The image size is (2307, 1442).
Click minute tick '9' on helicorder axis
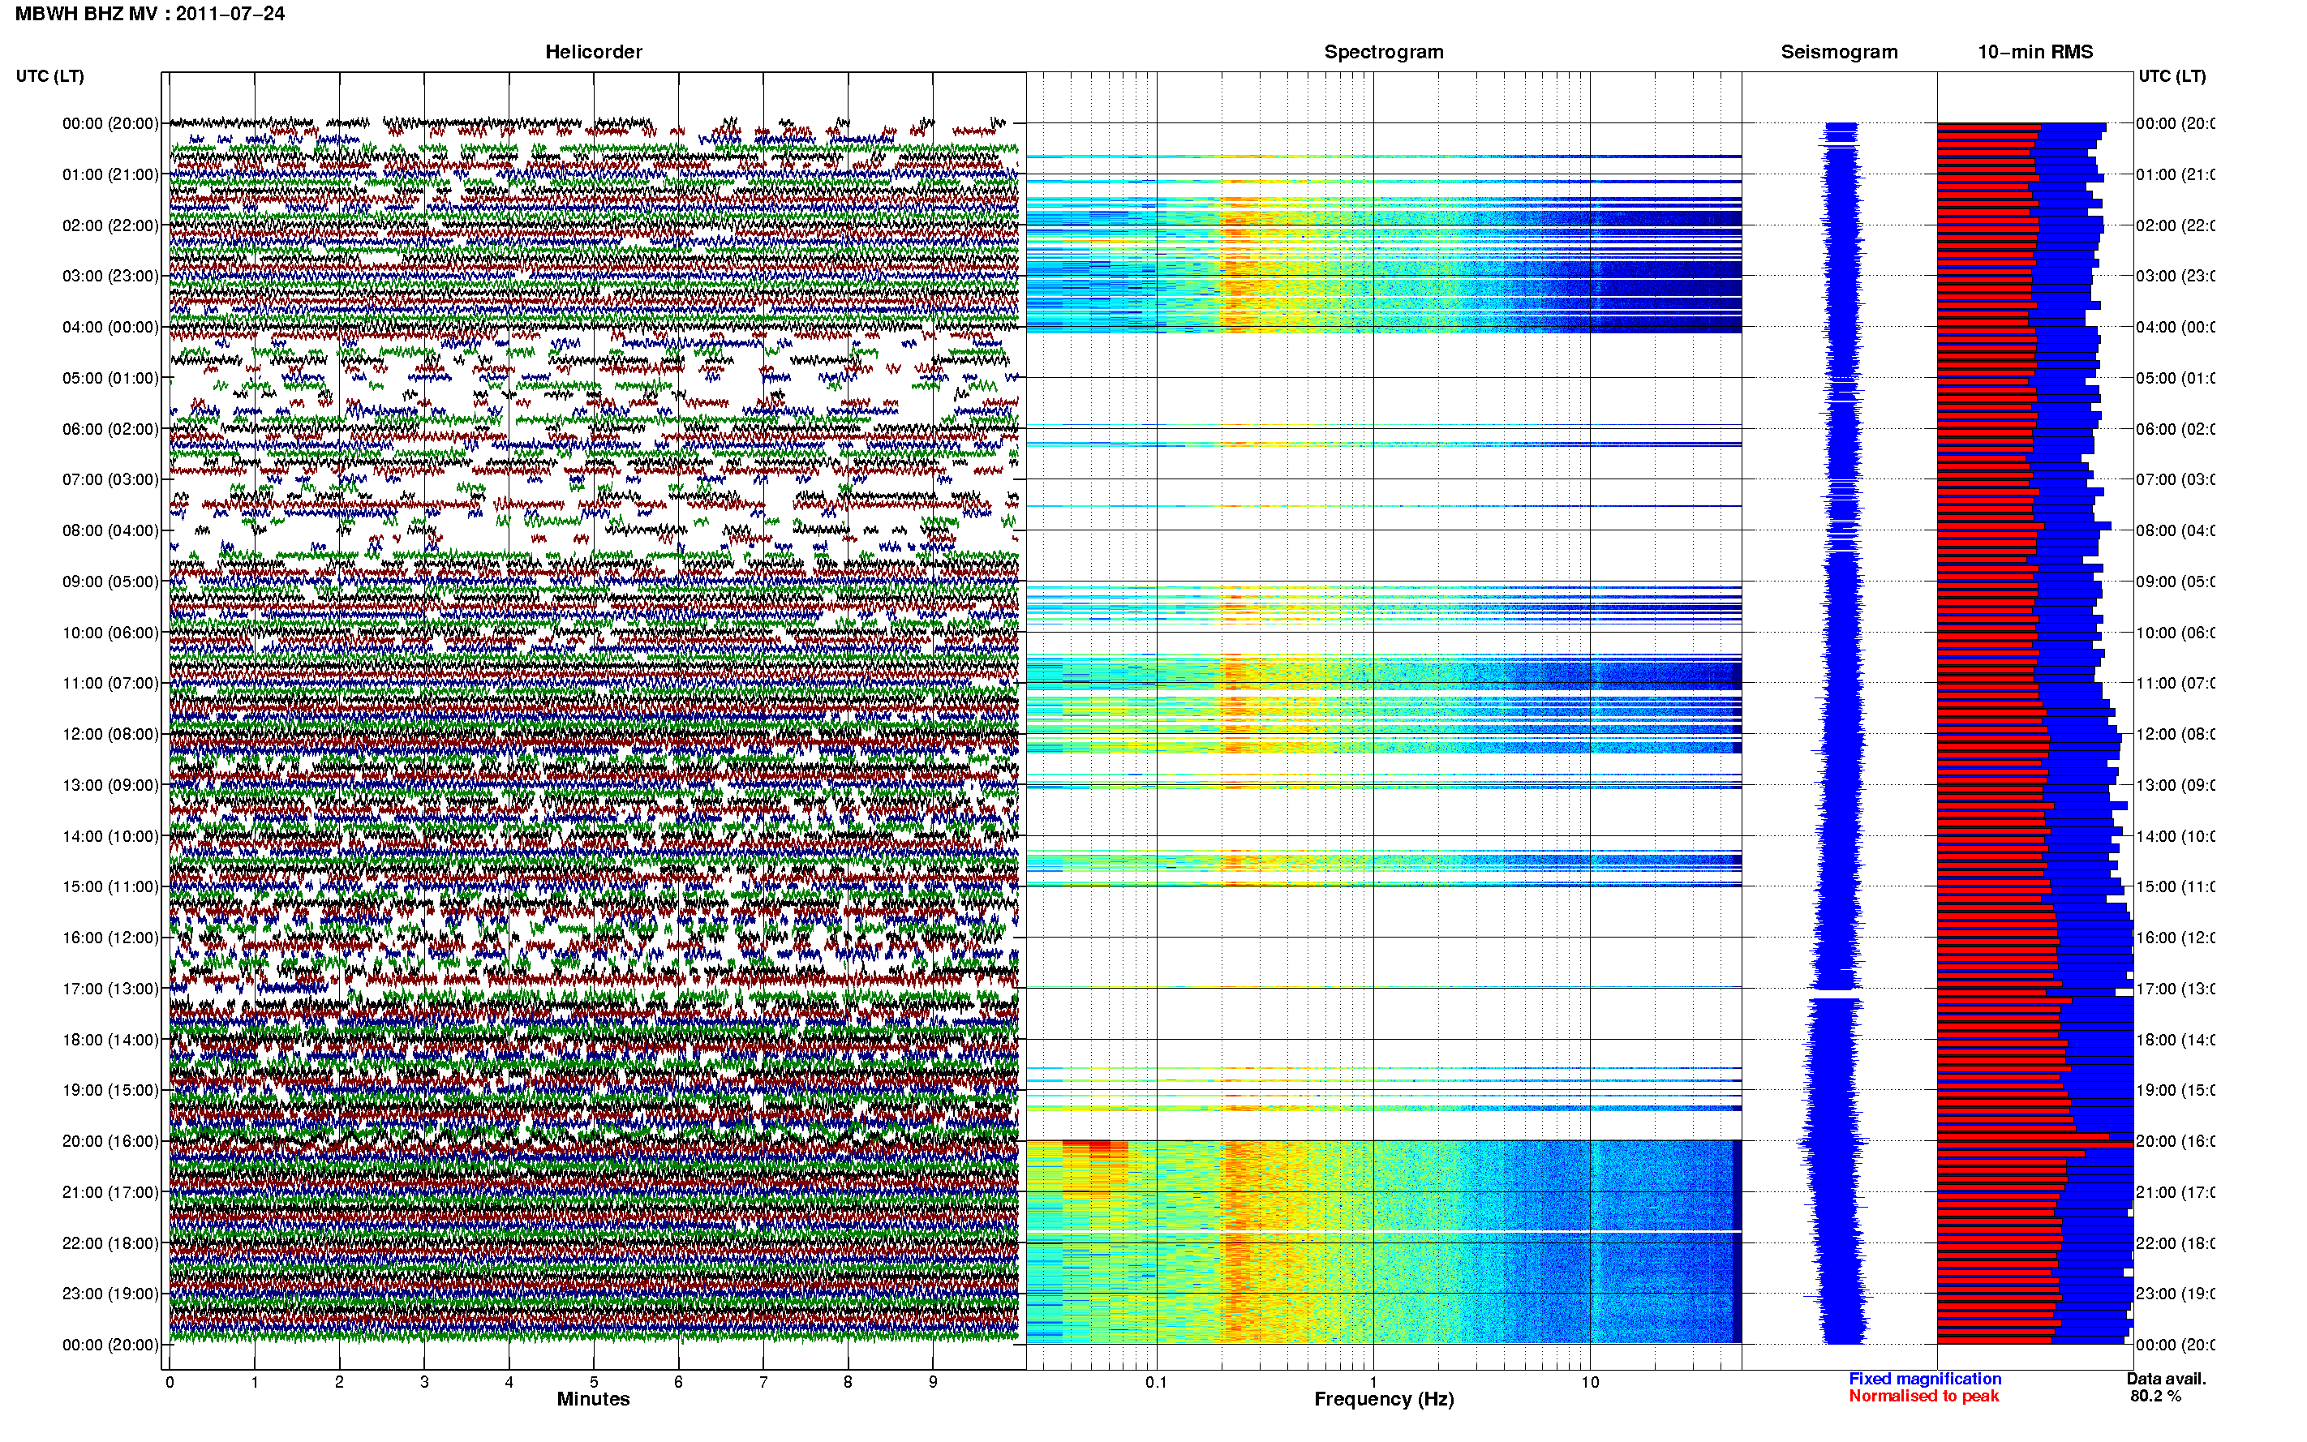click(x=933, y=1383)
